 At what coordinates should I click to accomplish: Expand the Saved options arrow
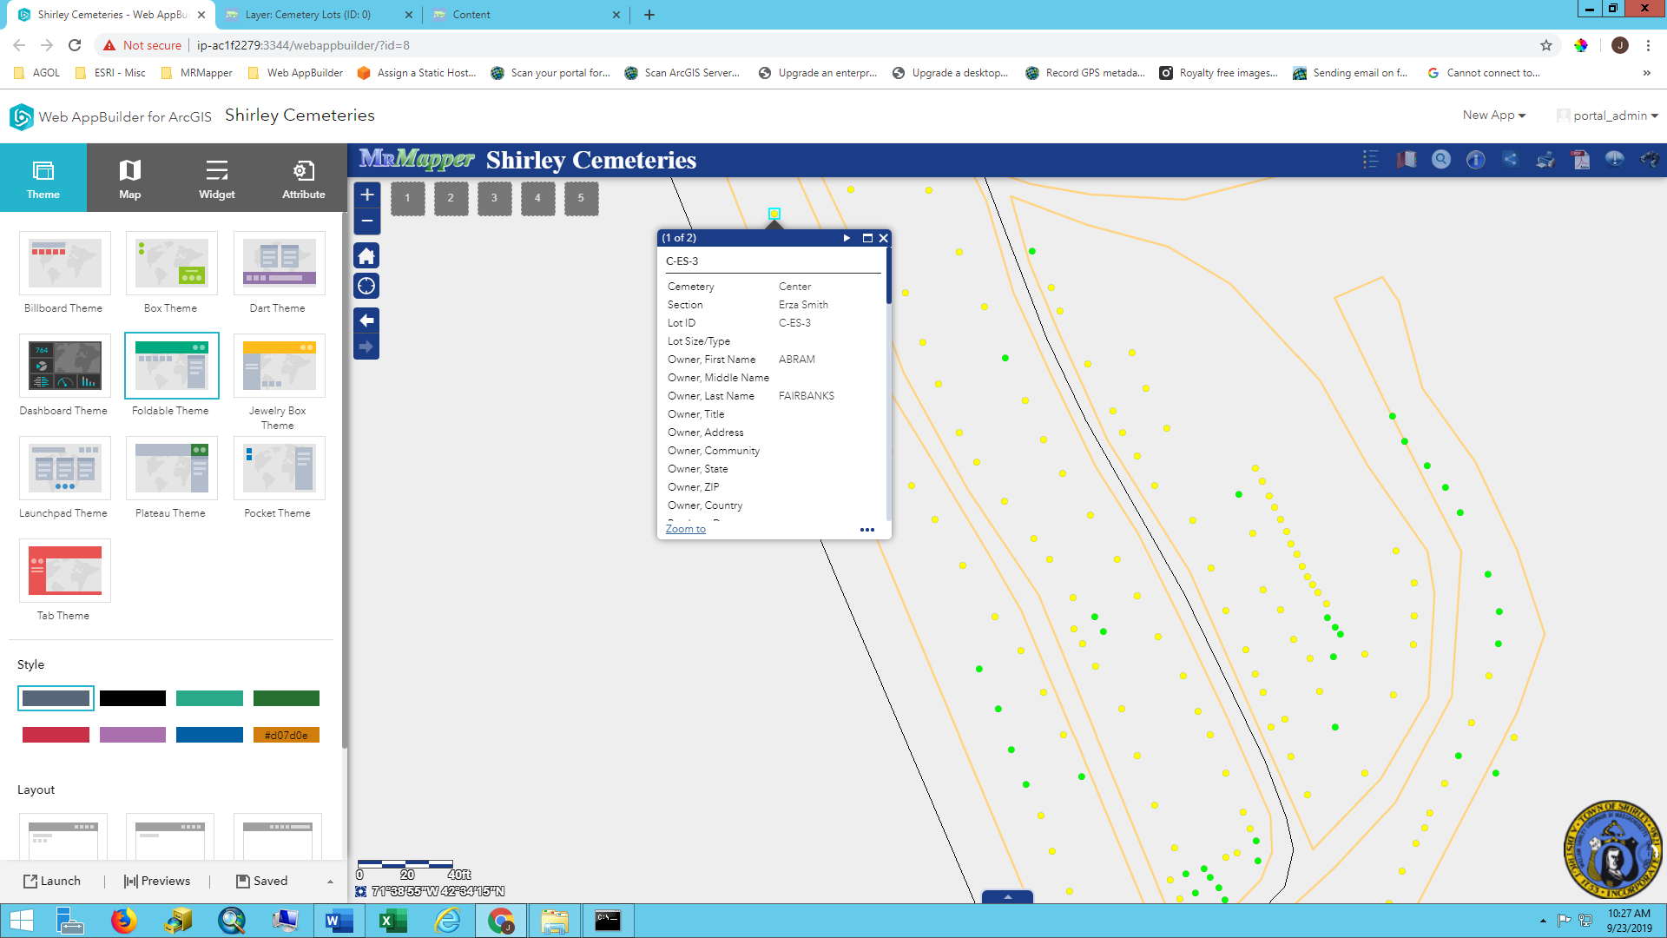click(x=330, y=882)
